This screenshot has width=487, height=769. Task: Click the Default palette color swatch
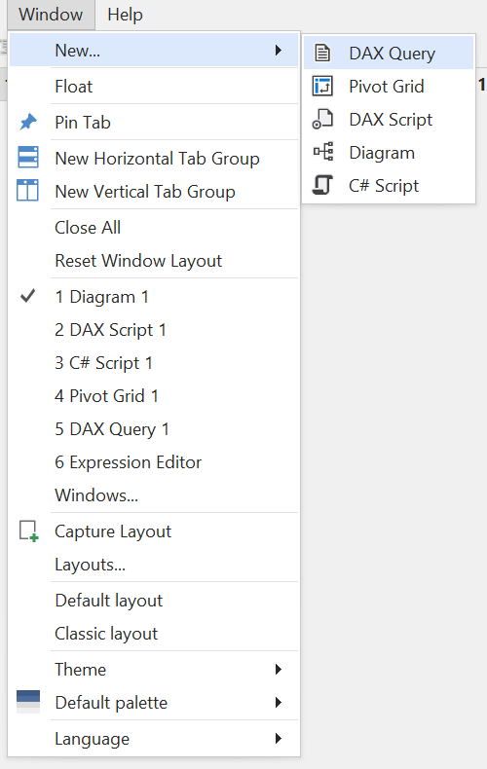(28, 701)
